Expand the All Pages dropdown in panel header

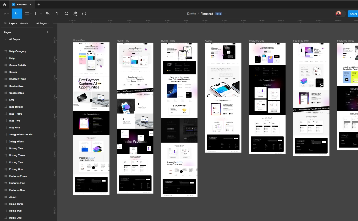[x=43, y=23]
